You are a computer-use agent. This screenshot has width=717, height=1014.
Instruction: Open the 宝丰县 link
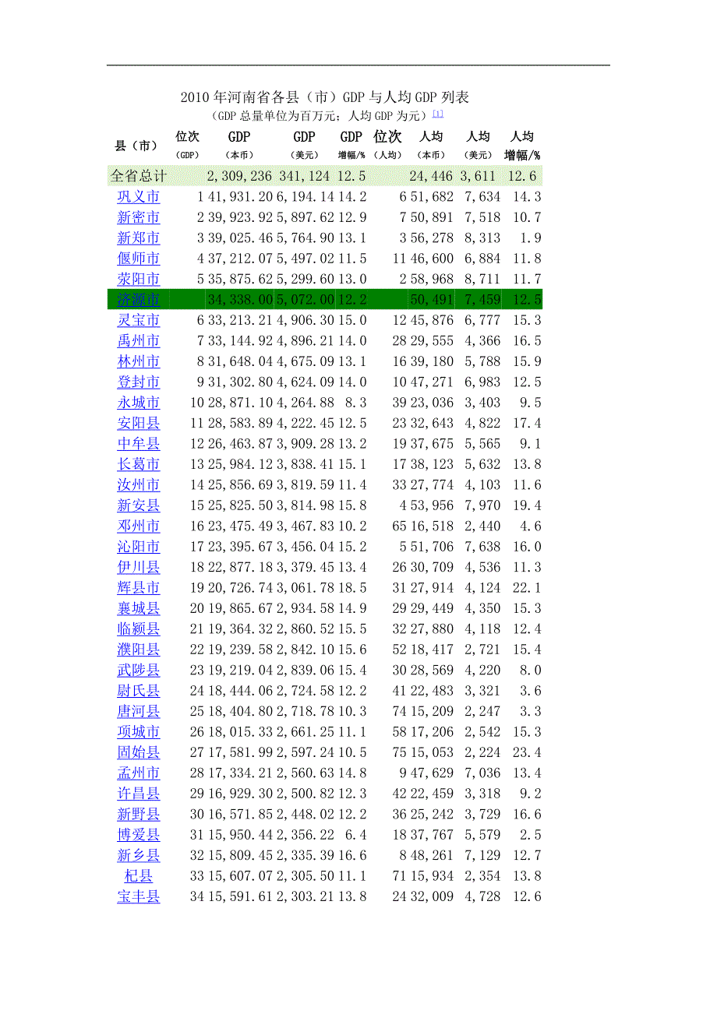(138, 897)
